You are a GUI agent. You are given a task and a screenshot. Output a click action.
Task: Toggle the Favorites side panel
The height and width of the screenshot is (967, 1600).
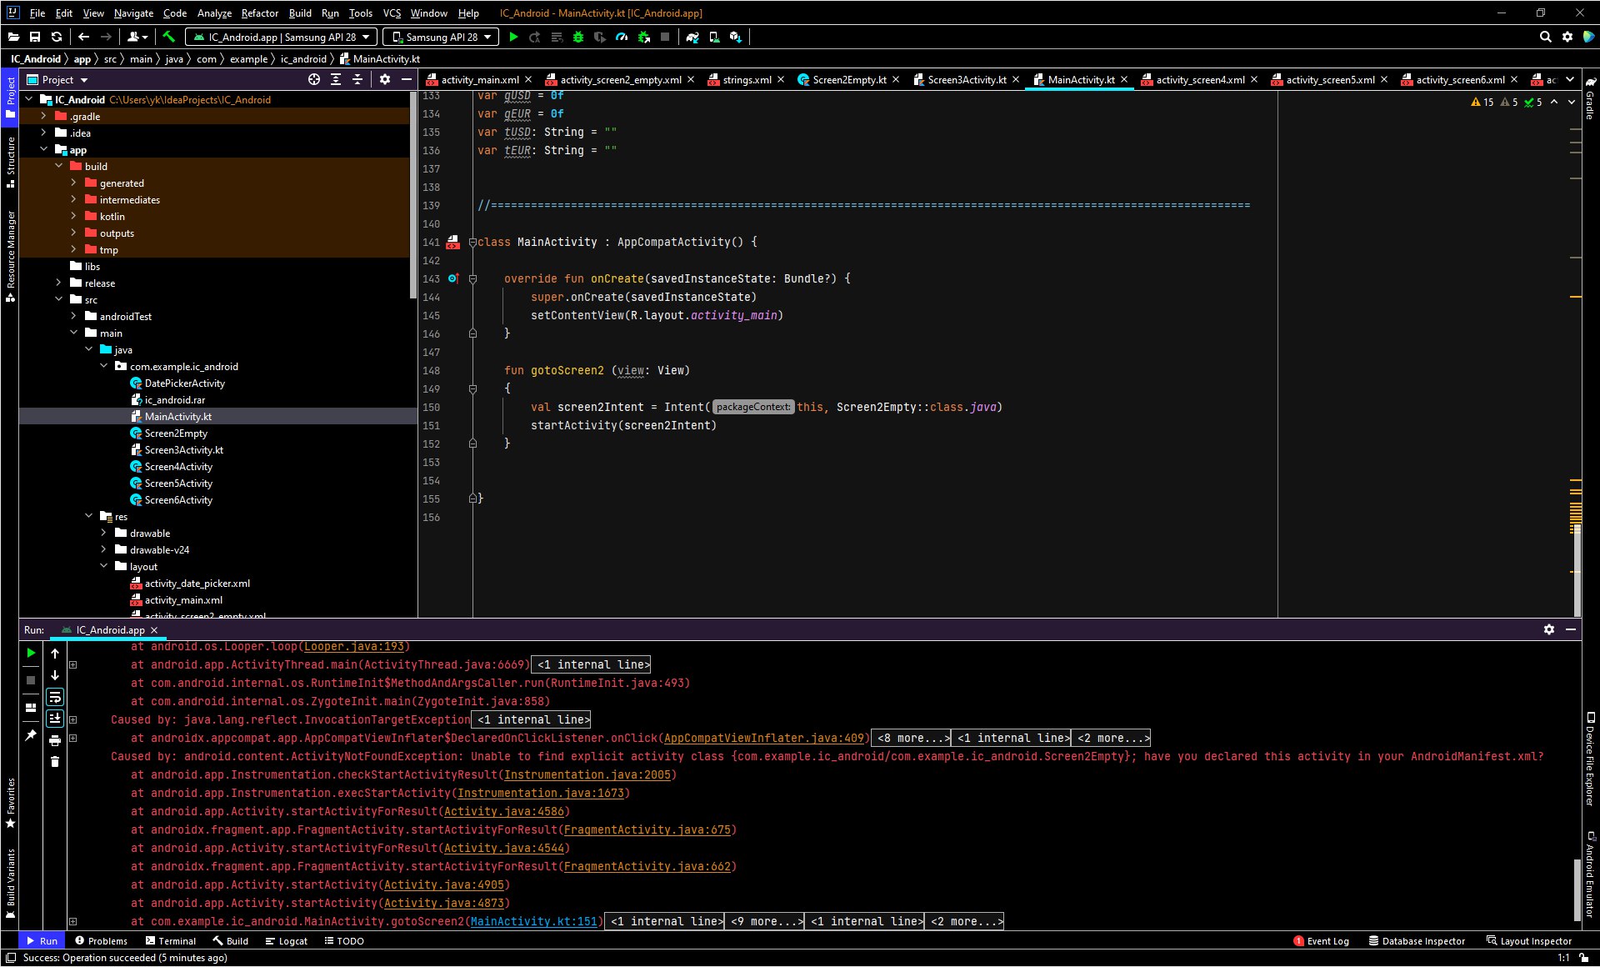pos(10,803)
